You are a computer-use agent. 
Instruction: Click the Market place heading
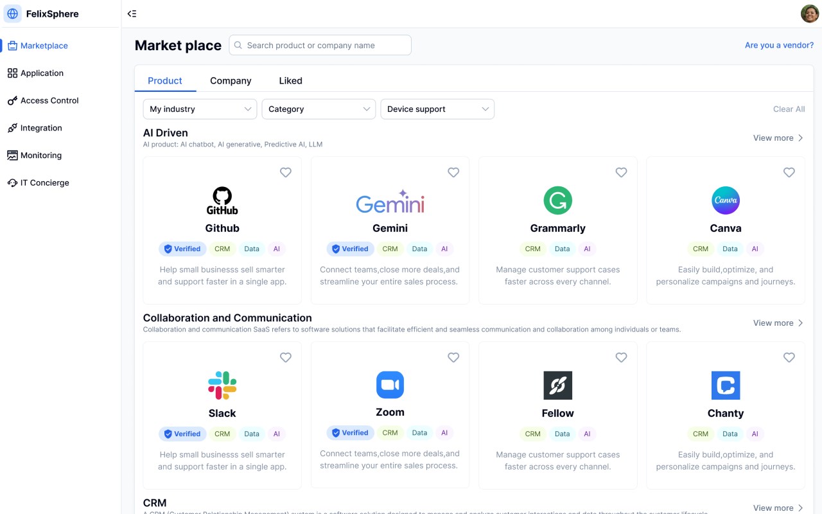(178, 46)
